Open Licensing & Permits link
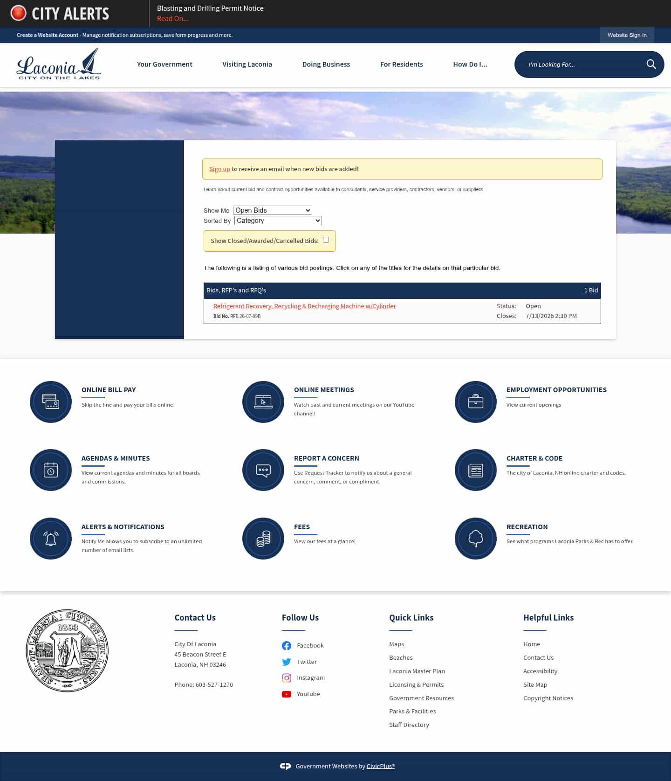The width and height of the screenshot is (671, 781). 417,685
